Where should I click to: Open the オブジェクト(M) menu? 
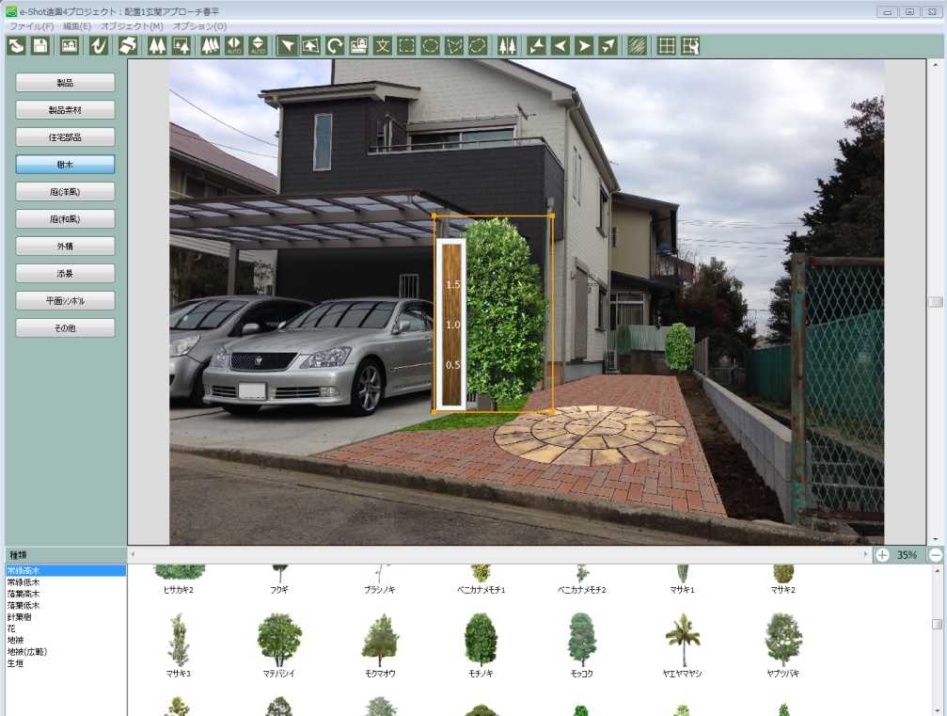click(x=133, y=26)
